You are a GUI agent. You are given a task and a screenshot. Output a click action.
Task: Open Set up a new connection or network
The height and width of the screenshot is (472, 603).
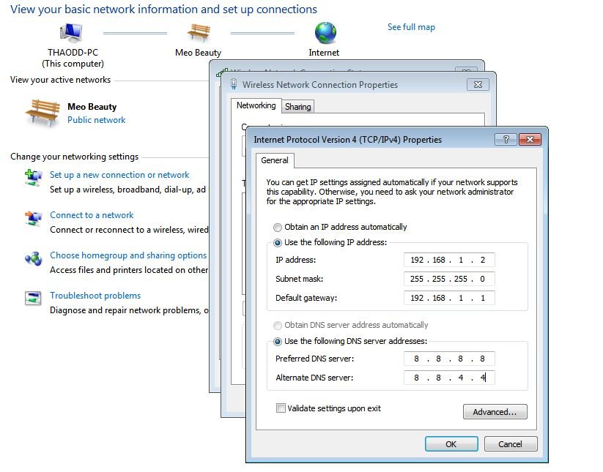pyautogui.click(x=119, y=175)
